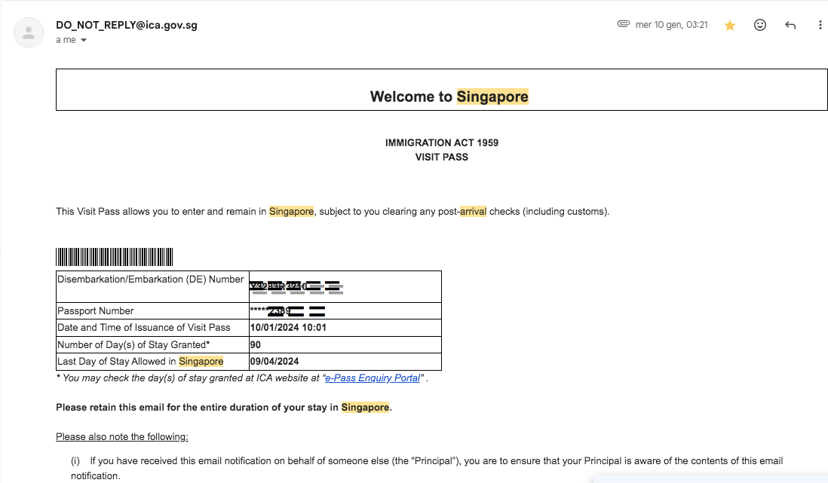Click 'Disembarkation/Embarkation (DE) Number' cell
This screenshot has width=828, height=483.
[x=152, y=286]
